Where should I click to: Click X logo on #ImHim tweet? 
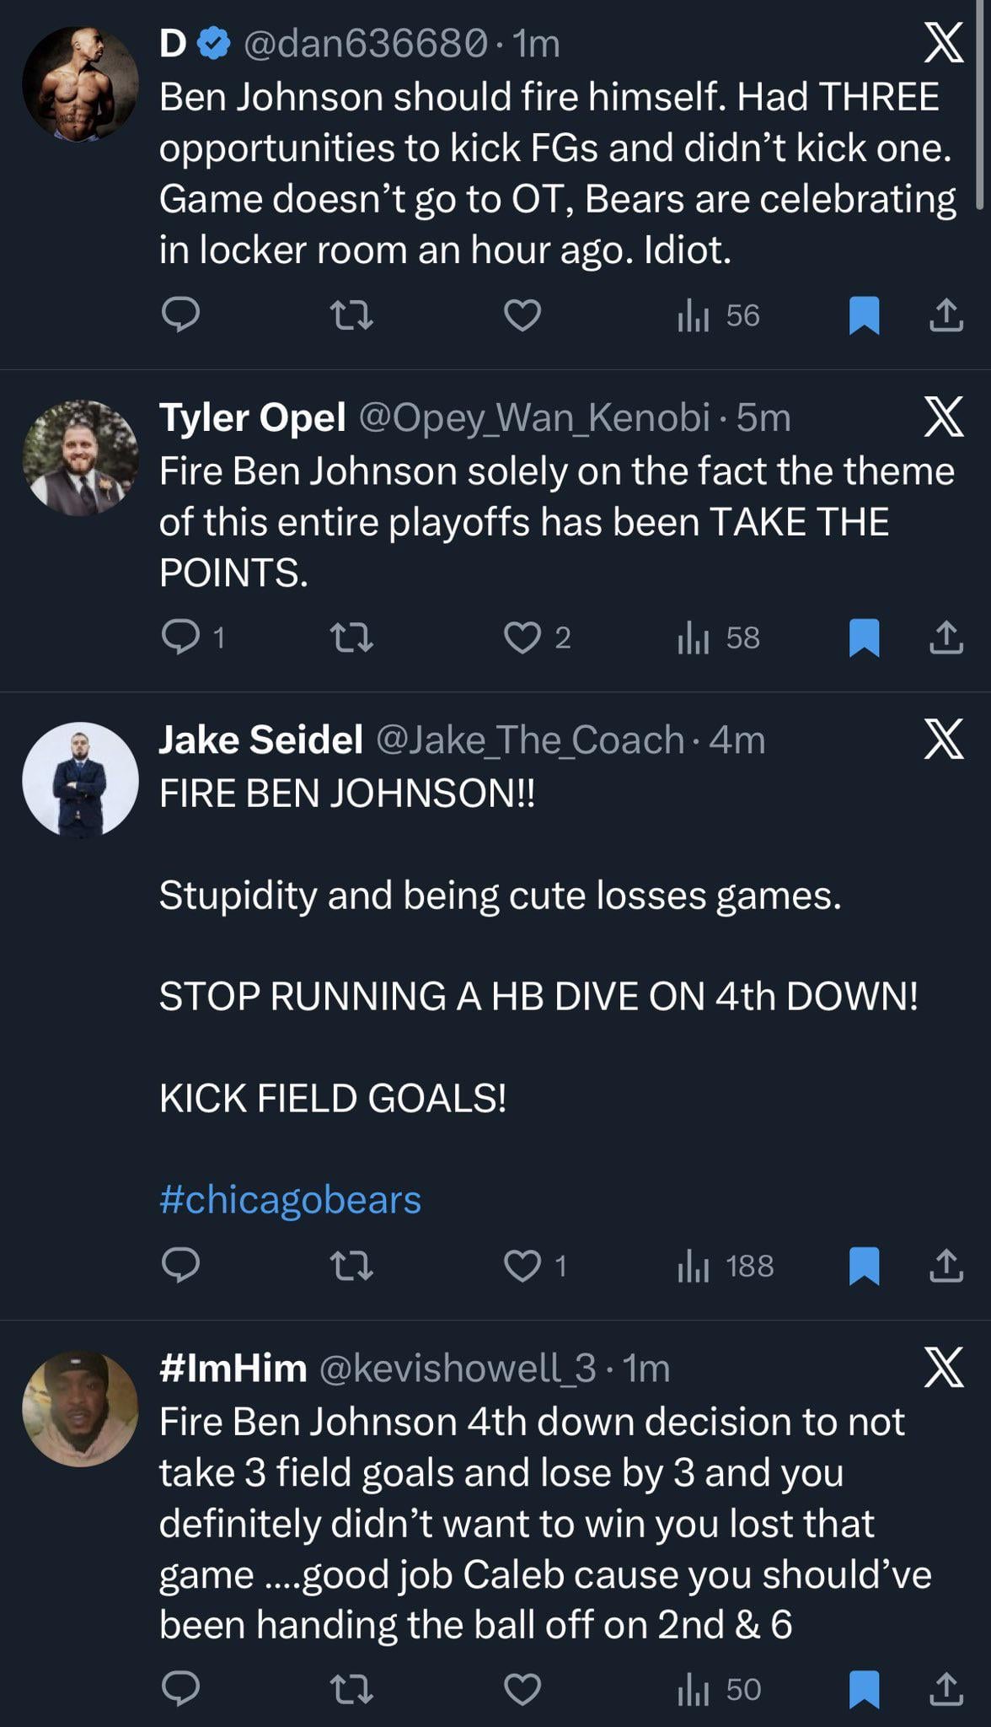pos(943,1368)
